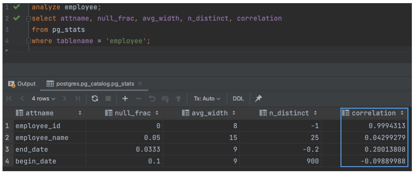Image resolution: width=415 pixels, height=174 pixels.
Task: Revert changes icon
Action: pos(152,99)
